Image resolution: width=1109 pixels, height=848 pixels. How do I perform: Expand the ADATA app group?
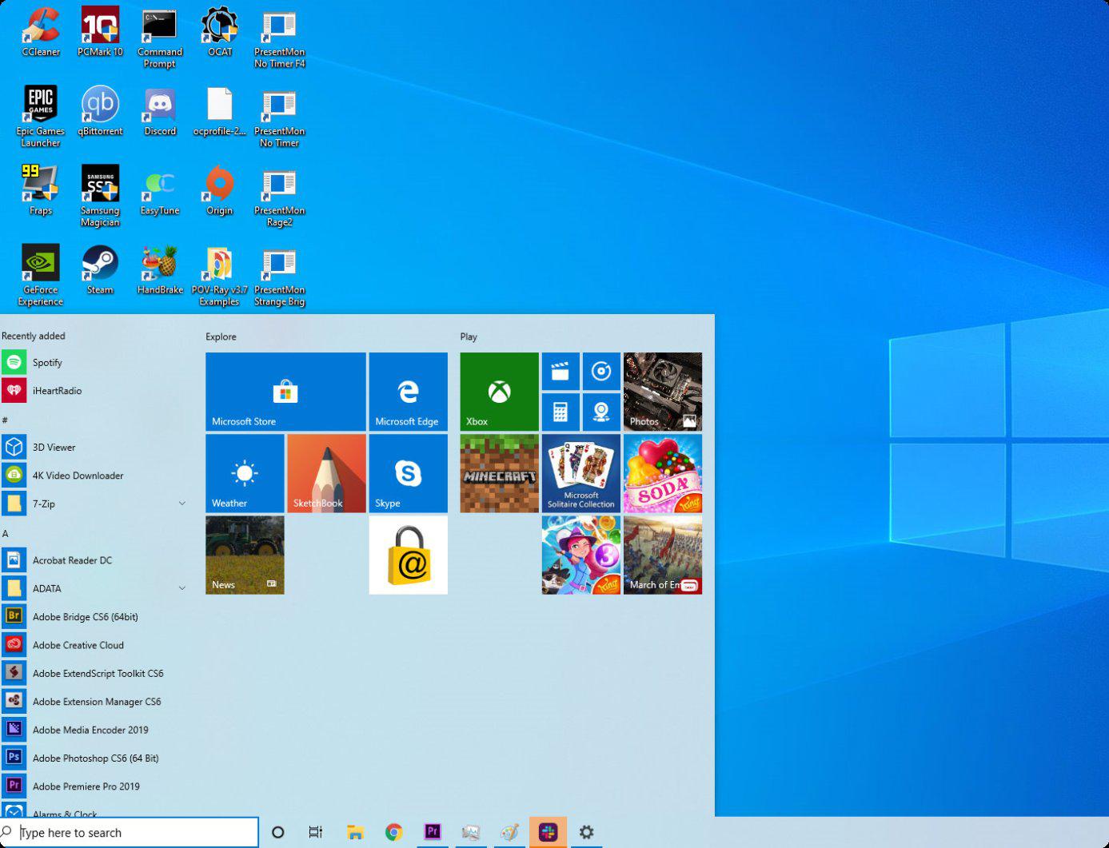tap(182, 588)
